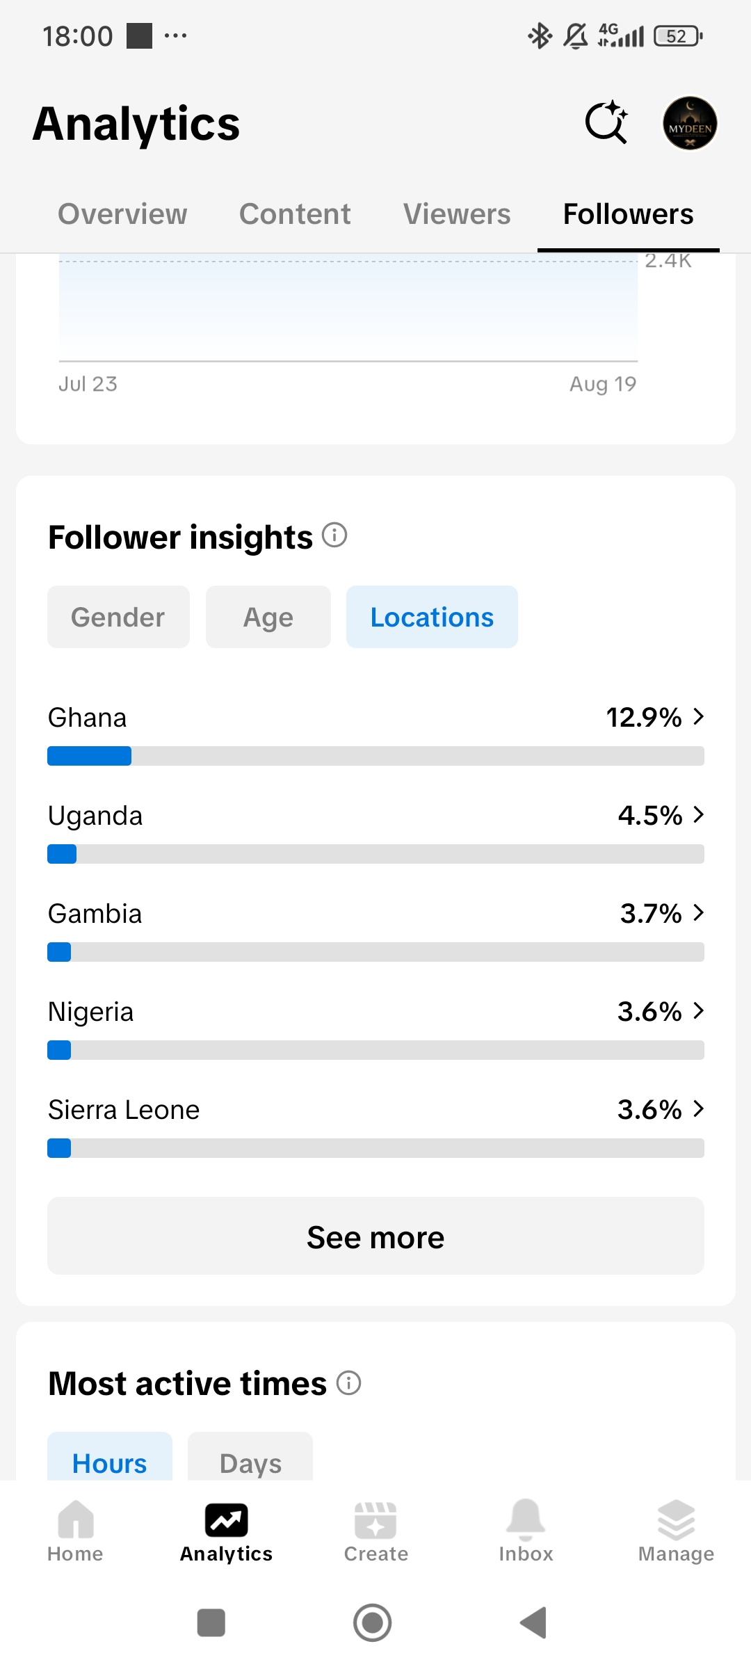The width and height of the screenshot is (751, 1669).
Task: Tap the Follower insights info icon
Action: pyautogui.click(x=334, y=535)
